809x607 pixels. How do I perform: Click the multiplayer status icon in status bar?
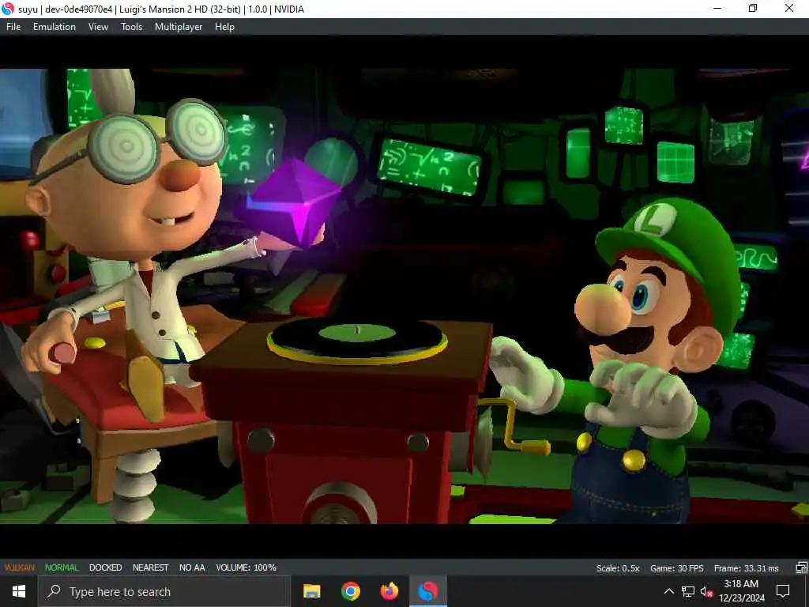click(801, 567)
